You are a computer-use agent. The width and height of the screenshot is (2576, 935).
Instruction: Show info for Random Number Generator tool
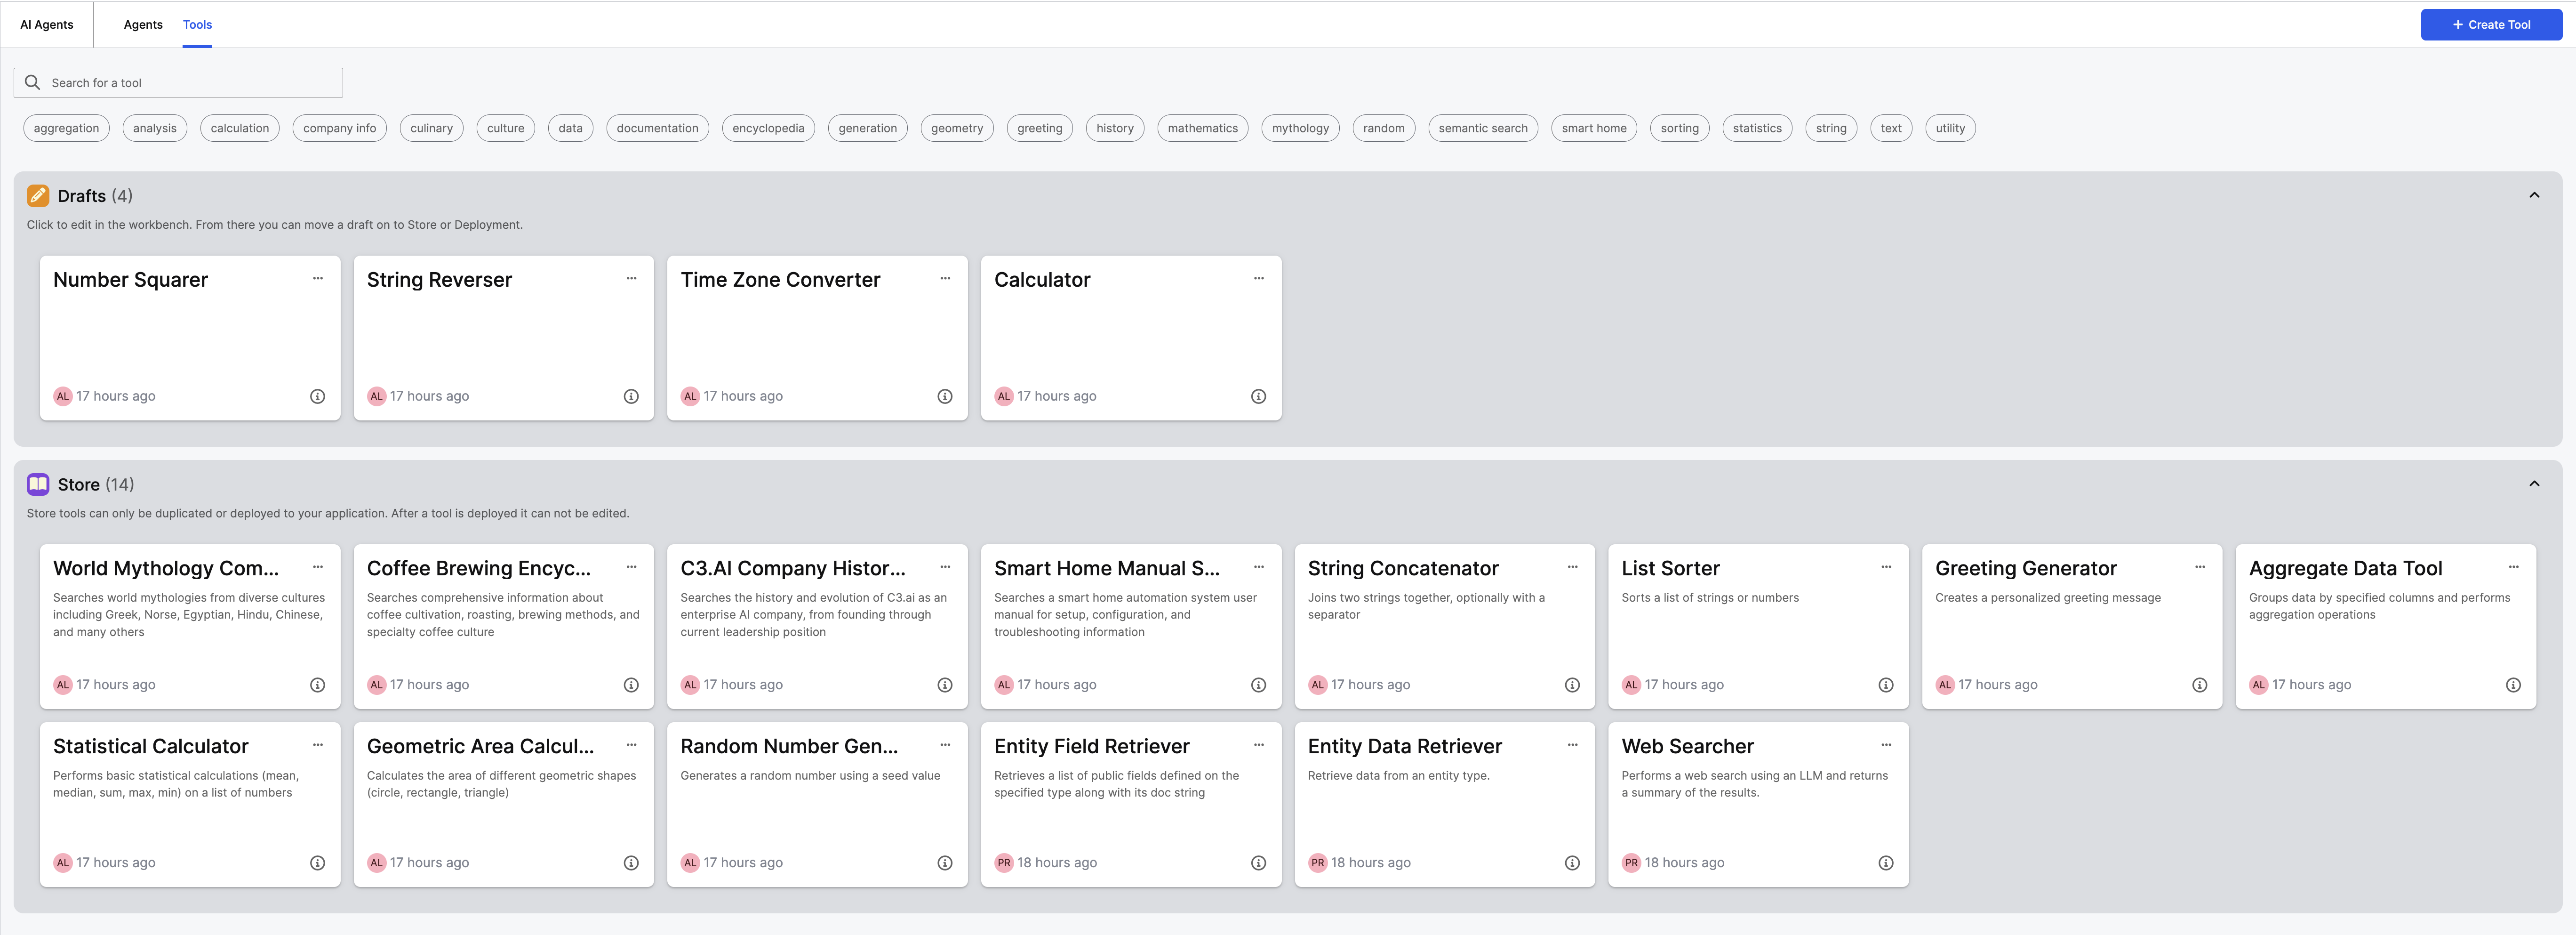click(x=945, y=863)
